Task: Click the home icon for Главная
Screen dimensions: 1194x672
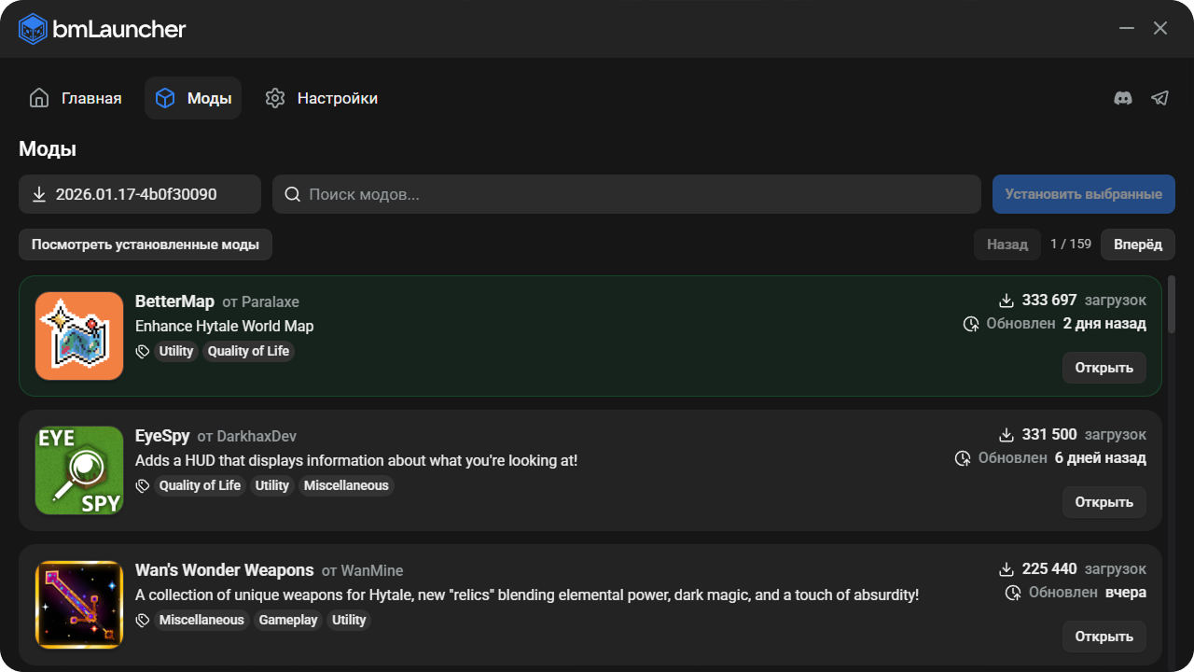Action: pyautogui.click(x=39, y=98)
